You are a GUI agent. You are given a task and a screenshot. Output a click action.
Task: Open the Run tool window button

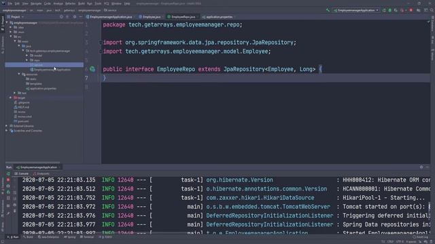tap(13, 237)
